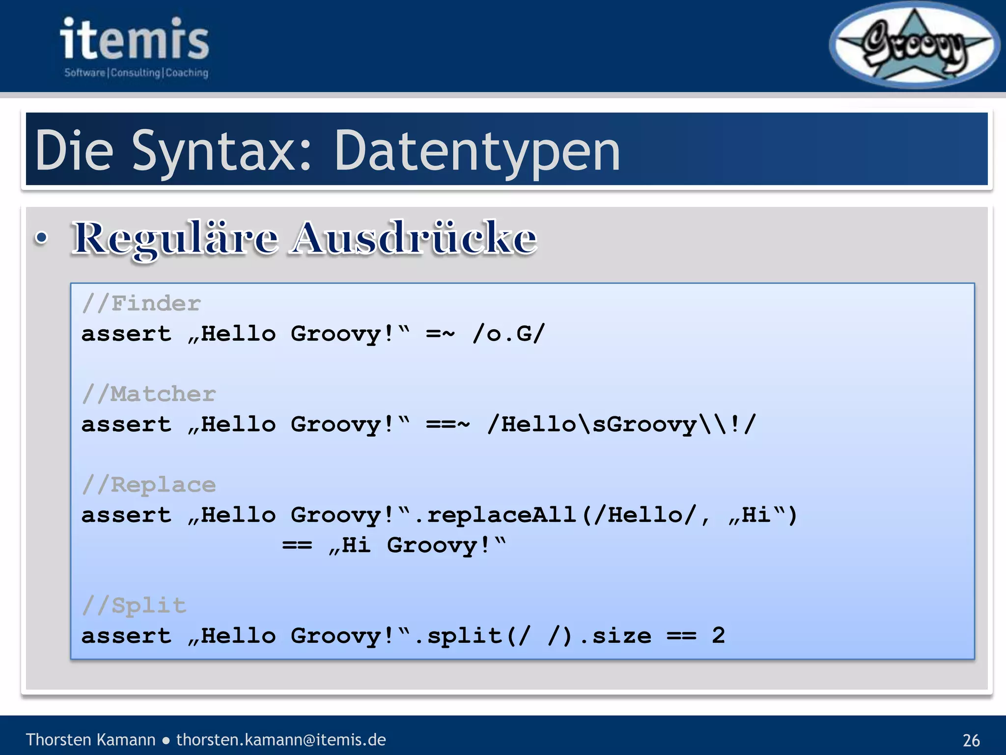
Task: Click the //Replace comment line
Action: (149, 485)
